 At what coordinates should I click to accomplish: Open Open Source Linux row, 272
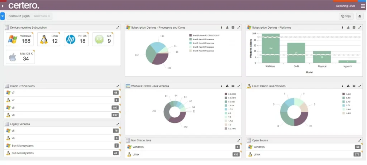[x=304, y=155]
